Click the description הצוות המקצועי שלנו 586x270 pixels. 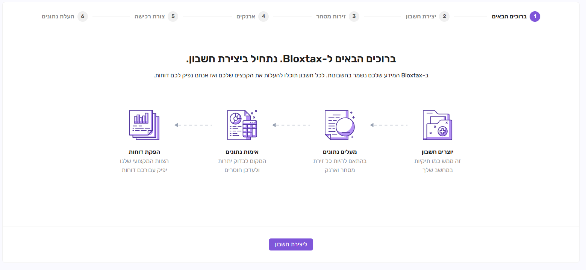click(x=144, y=166)
